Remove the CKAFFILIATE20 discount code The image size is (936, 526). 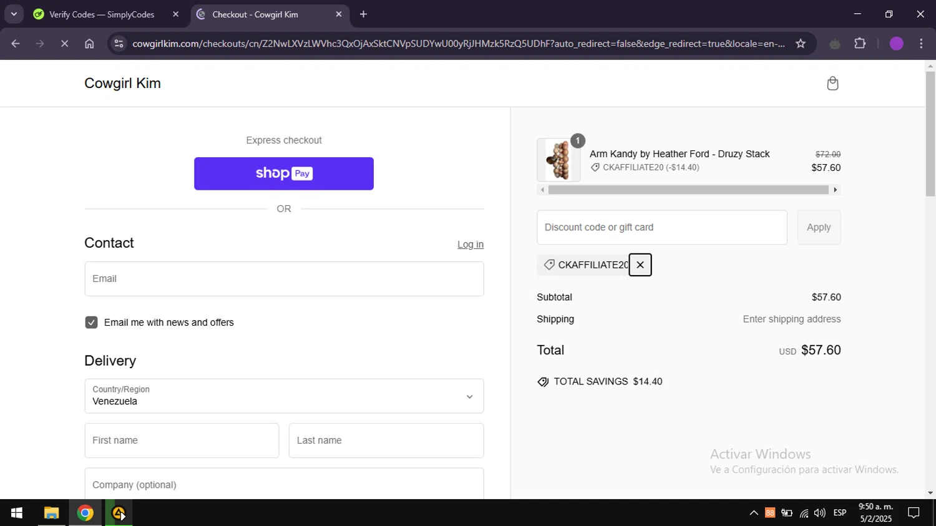[640, 265]
